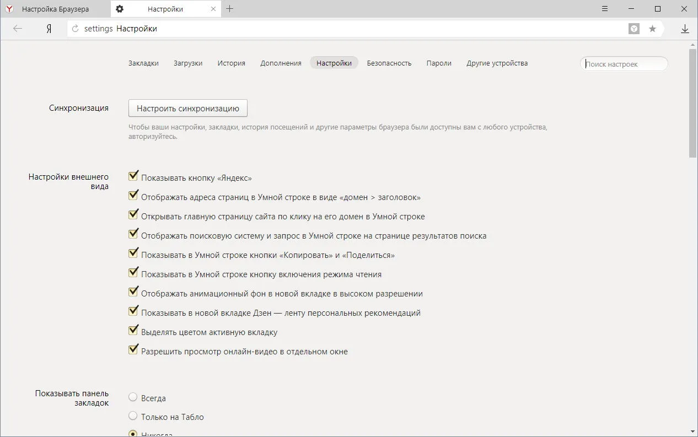Click the back arrow navigation icon
This screenshot has width=698, height=437.
(x=18, y=29)
